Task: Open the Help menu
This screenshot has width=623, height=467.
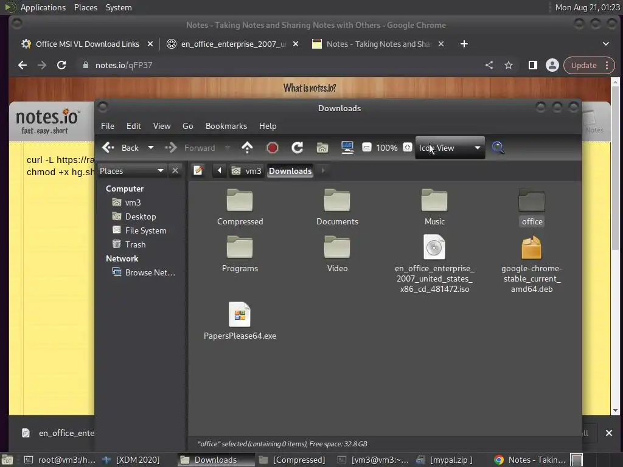Action: [x=268, y=126]
